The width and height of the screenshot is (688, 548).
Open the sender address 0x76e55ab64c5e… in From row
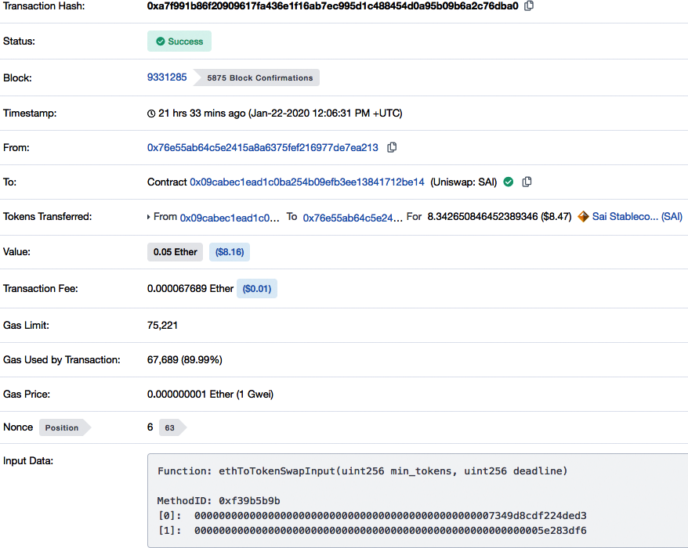[263, 147]
